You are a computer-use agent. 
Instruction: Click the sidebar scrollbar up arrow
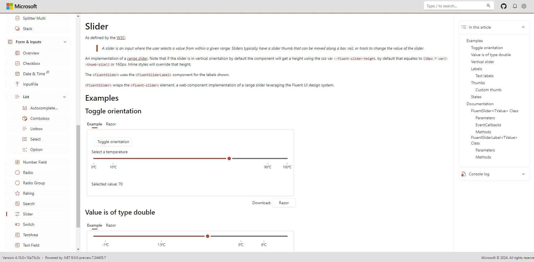pyautogui.click(x=78, y=16)
